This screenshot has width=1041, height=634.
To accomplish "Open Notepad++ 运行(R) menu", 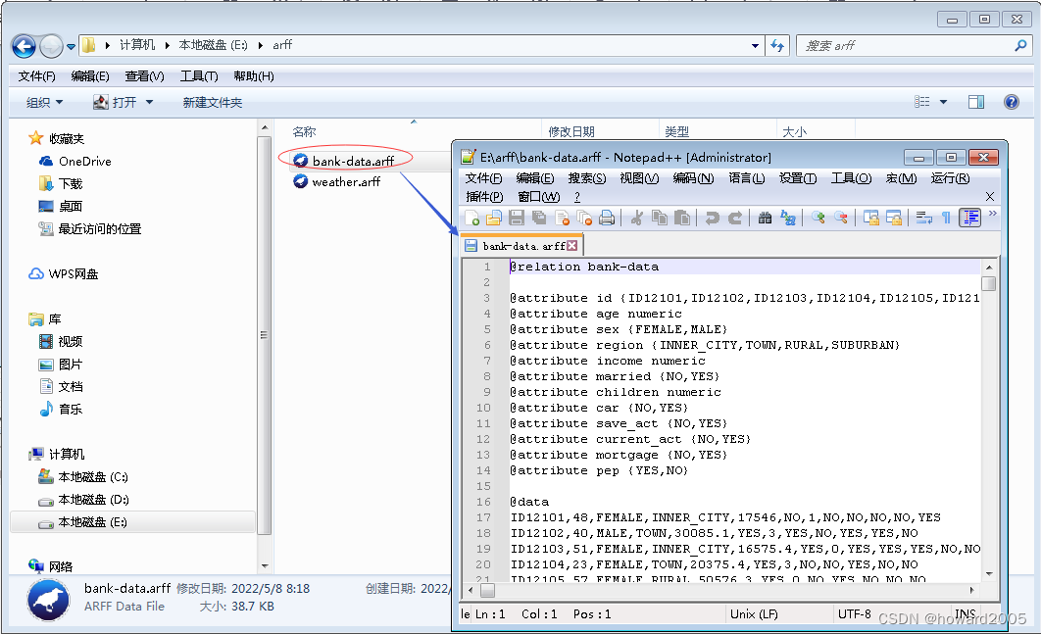I will pyautogui.click(x=950, y=178).
